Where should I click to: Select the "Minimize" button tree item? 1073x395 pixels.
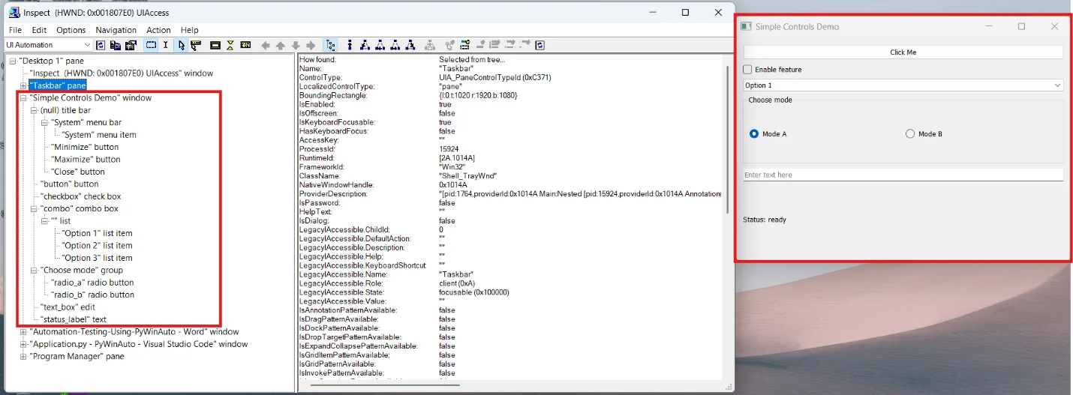click(85, 148)
